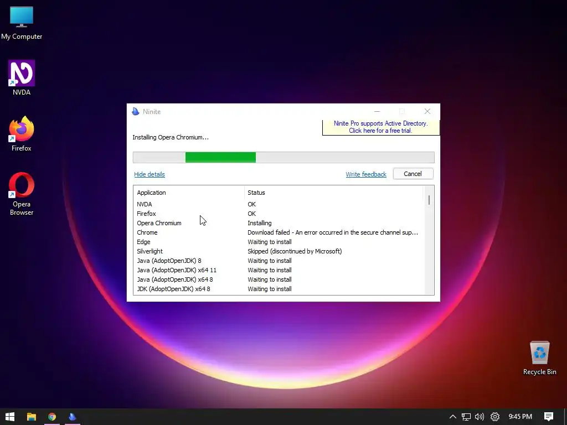Screen dimensions: 567x425
Task: Open Chrome from the taskbar
Action: point(52,417)
